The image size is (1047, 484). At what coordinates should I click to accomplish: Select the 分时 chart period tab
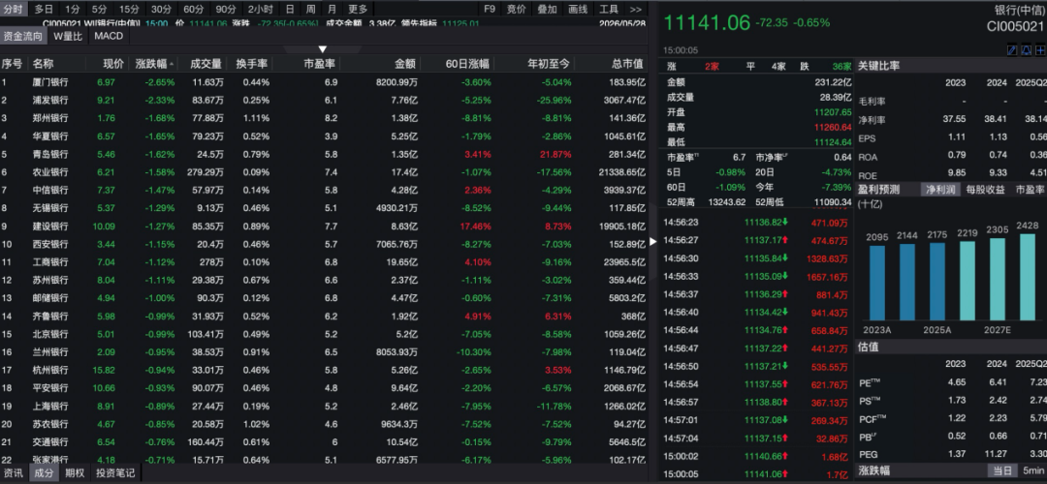pyautogui.click(x=13, y=10)
